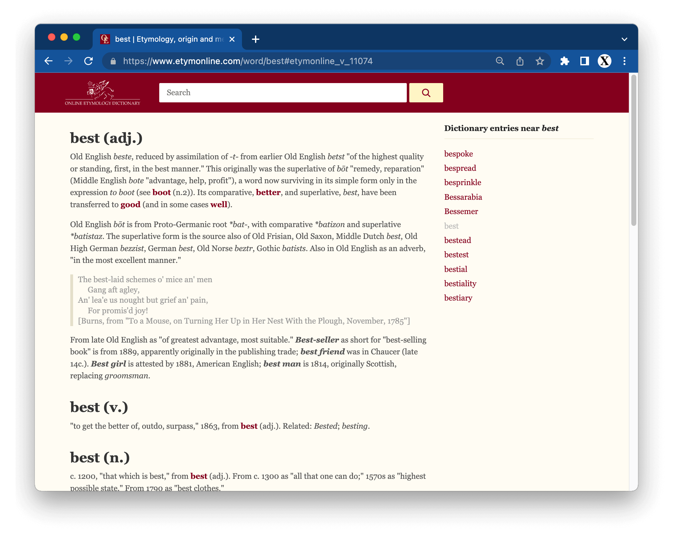
Task: Focus the Search input field
Action: 283,93
